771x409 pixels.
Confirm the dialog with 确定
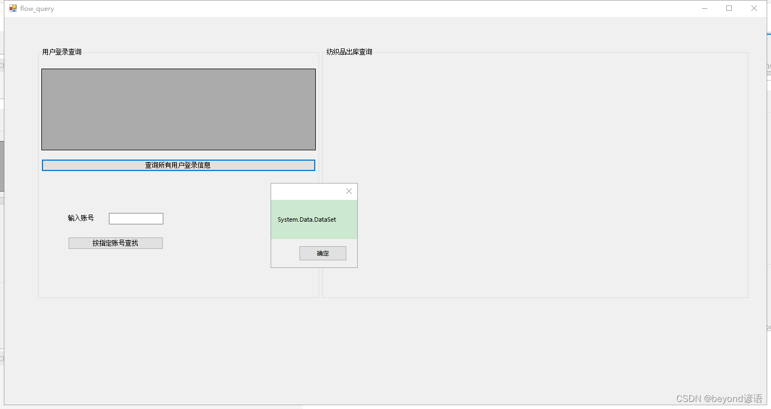tap(323, 253)
